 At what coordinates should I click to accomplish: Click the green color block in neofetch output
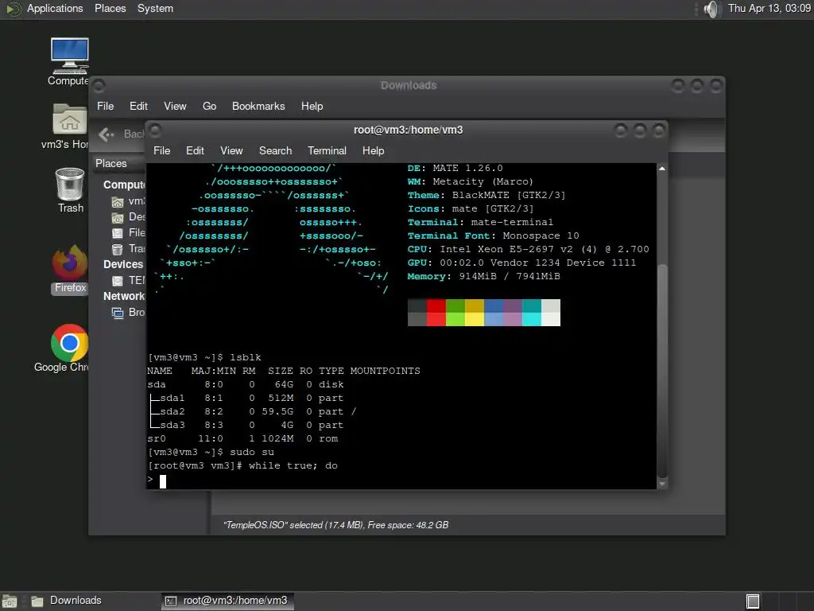[455, 312]
